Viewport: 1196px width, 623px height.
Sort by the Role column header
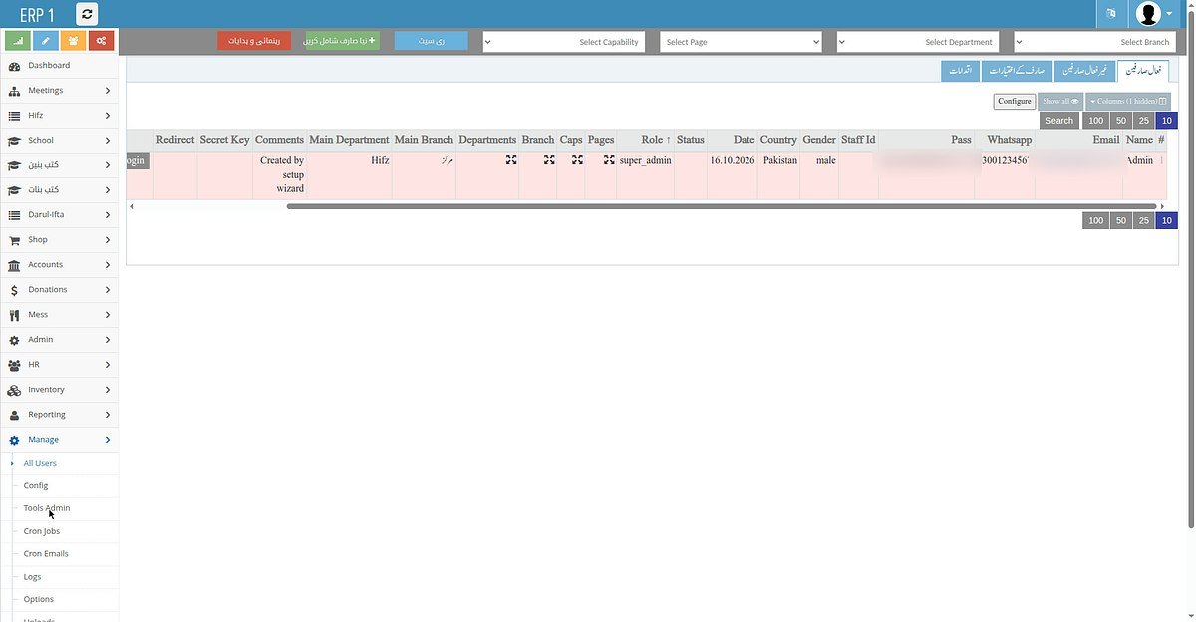pyautogui.click(x=656, y=140)
